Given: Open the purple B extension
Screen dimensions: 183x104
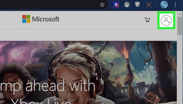Looking at the screenshot, I should pyautogui.click(x=116, y=4).
